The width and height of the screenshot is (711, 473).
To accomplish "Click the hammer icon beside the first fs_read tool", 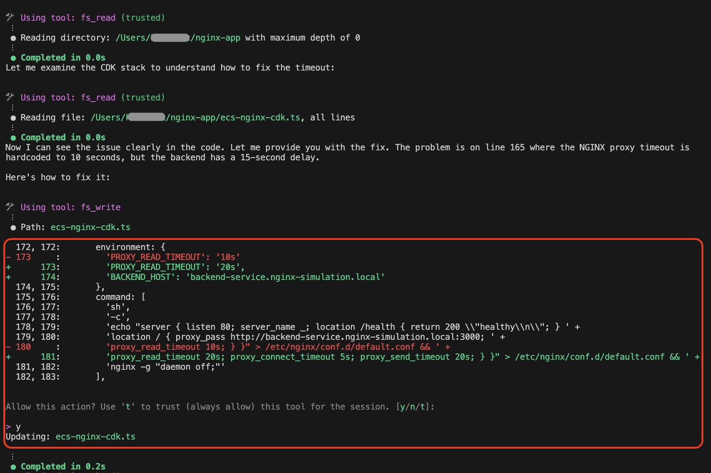I will click(10, 17).
